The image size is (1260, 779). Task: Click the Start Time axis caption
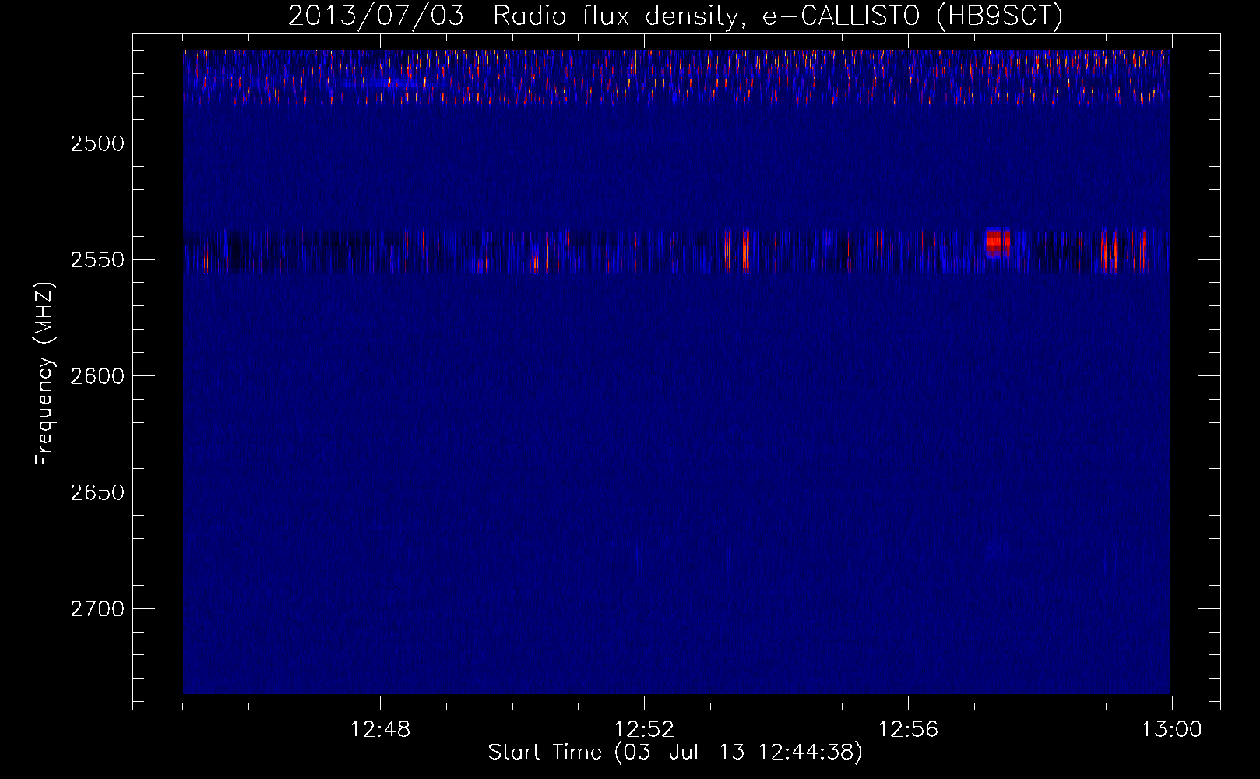pos(675,753)
